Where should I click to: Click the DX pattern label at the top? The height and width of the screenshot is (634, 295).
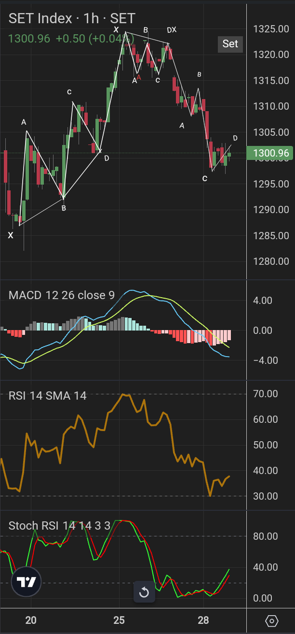[x=172, y=30]
